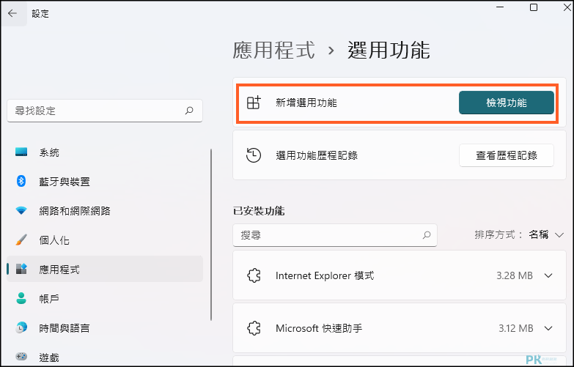Go back with the arrow icon
The width and height of the screenshot is (574, 367).
pos(12,13)
